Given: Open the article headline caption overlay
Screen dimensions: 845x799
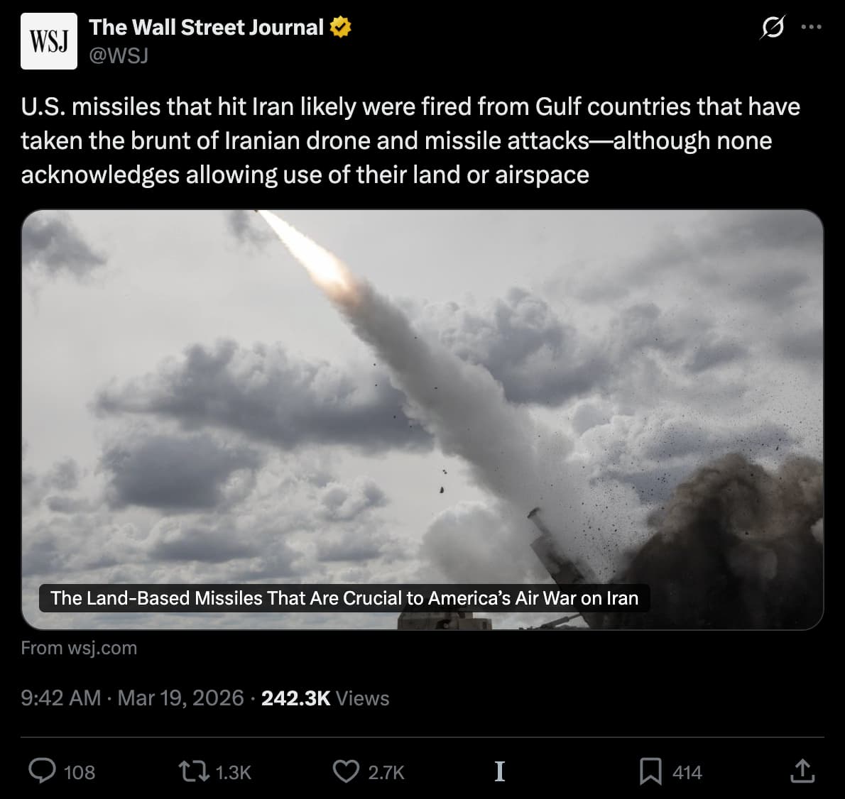Looking at the screenshot, I should click(x=344, y=598).
